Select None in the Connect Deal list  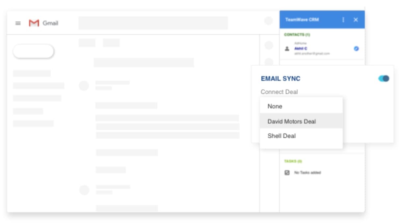301,106
